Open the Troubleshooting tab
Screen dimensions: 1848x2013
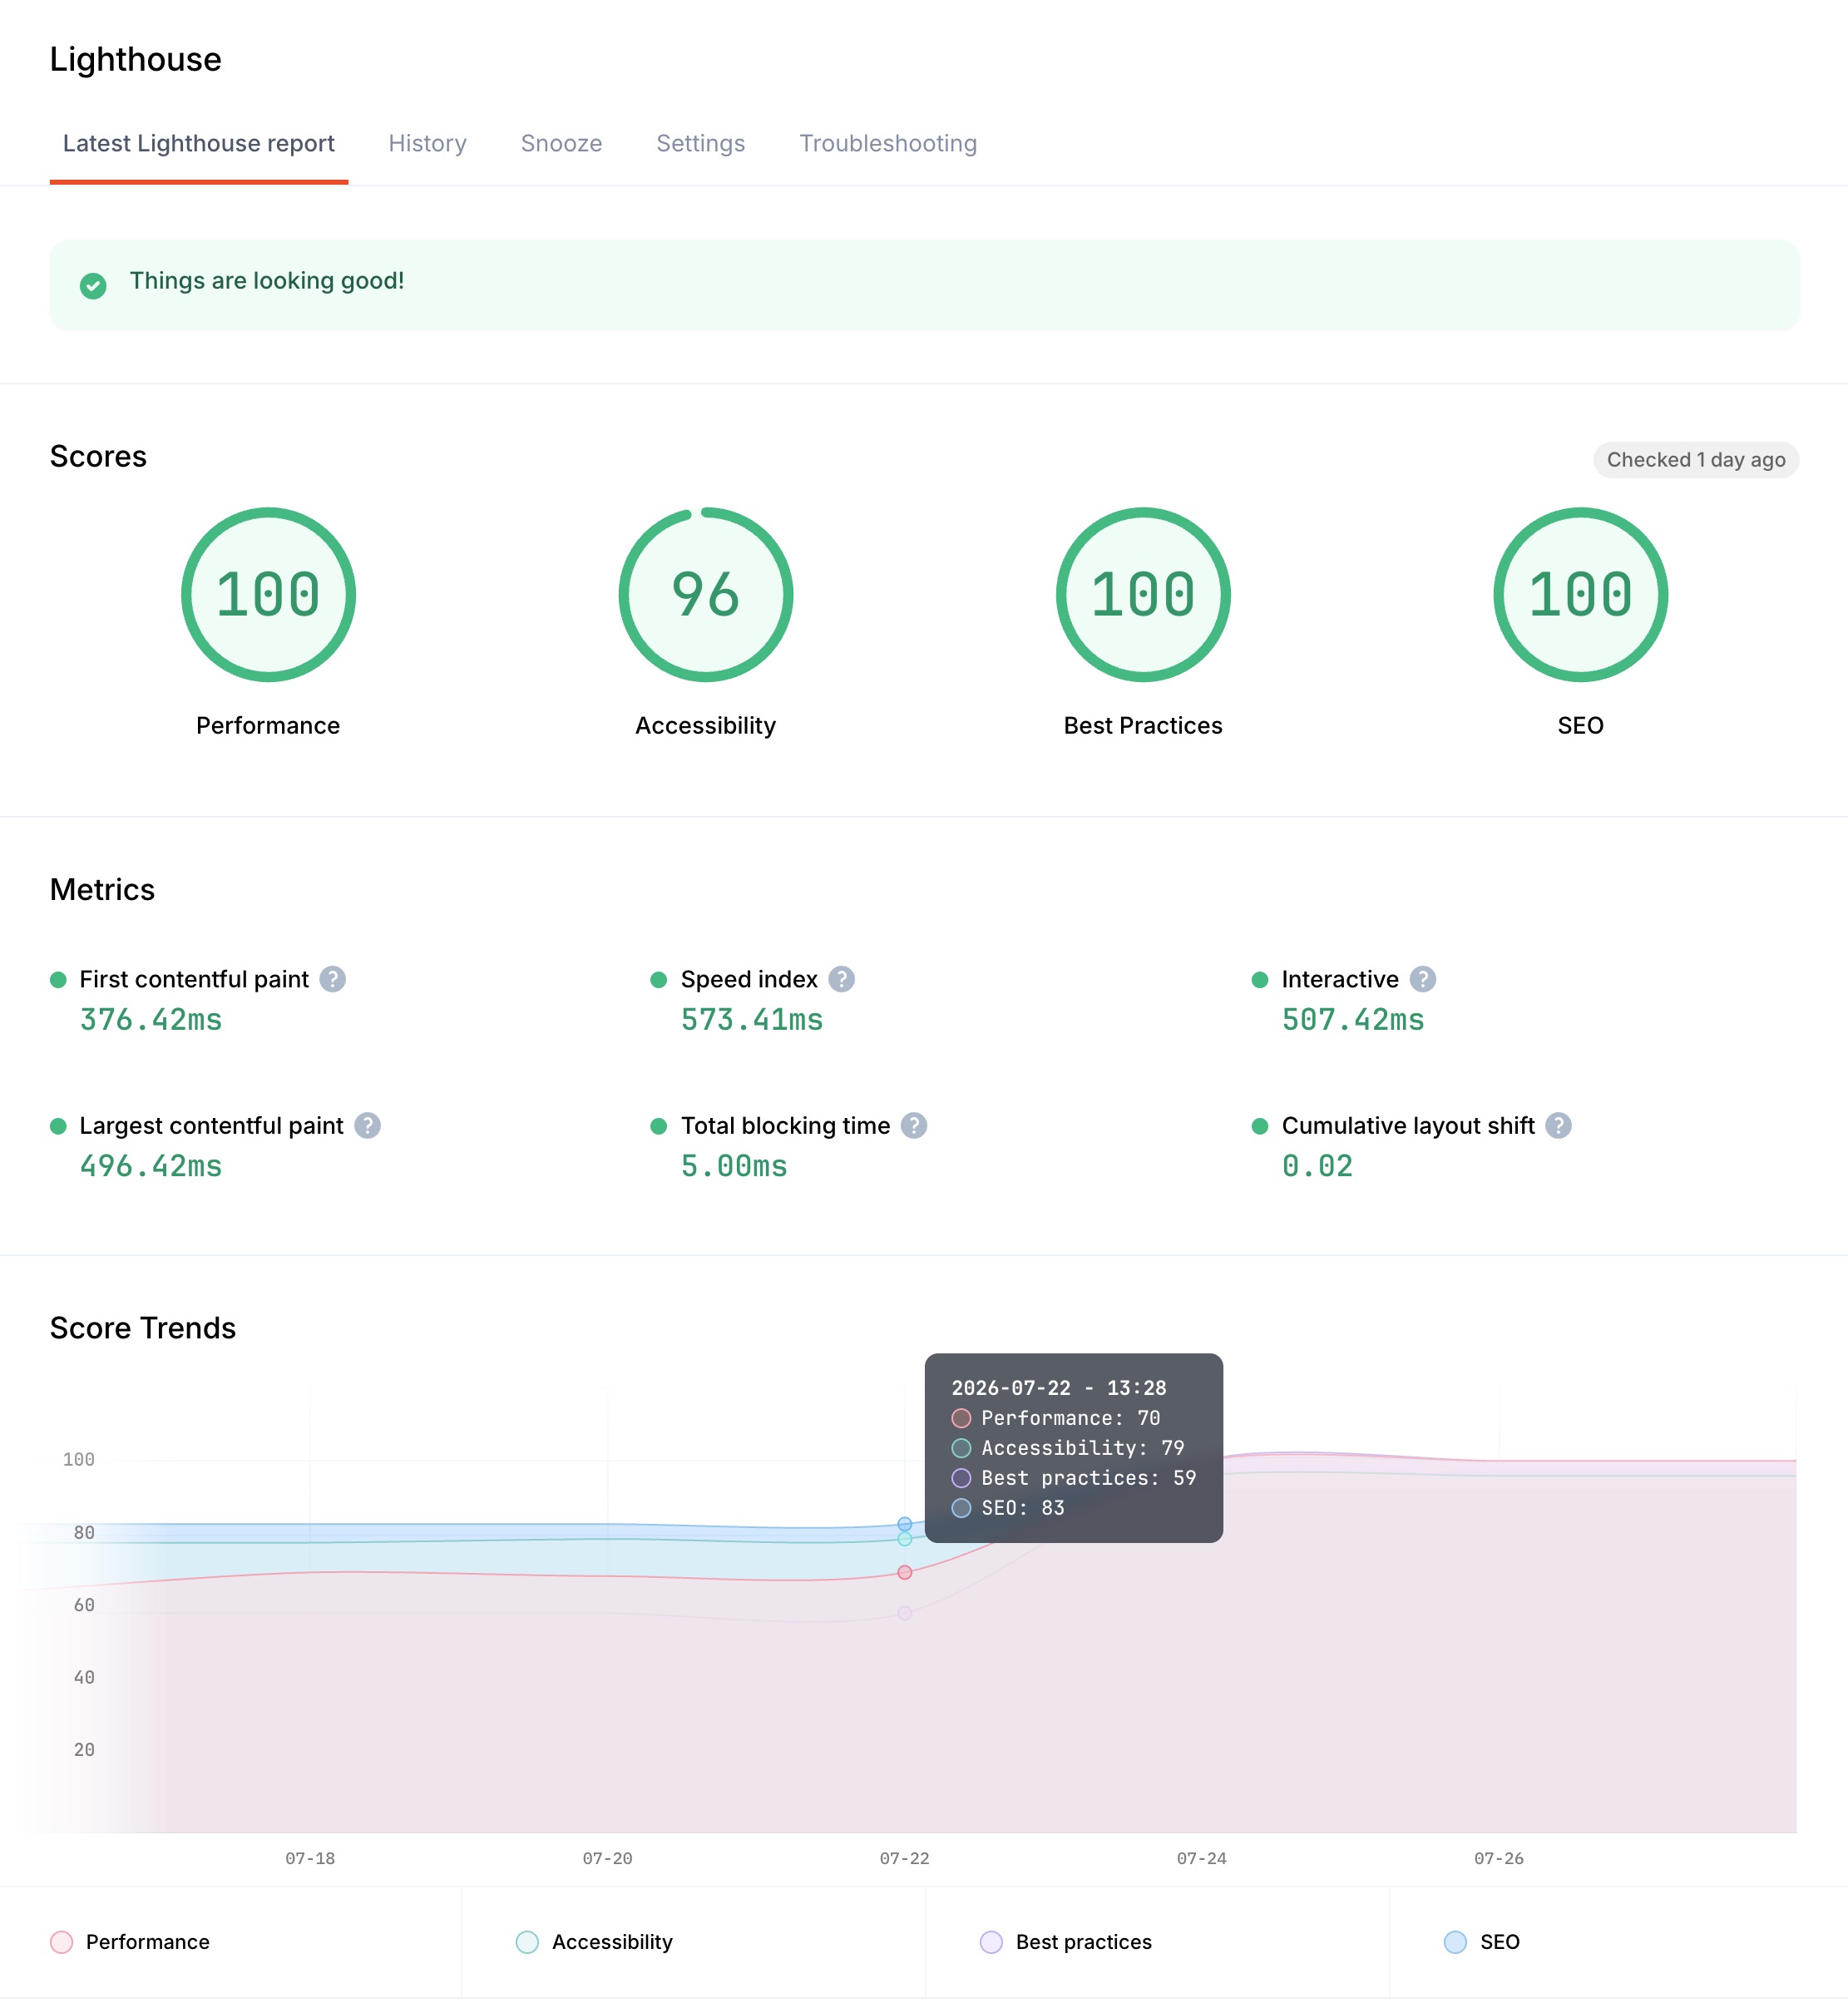click(x=888, y=144)
